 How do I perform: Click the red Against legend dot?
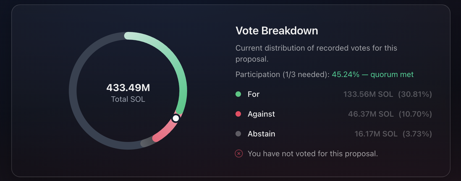click(238, 114)
